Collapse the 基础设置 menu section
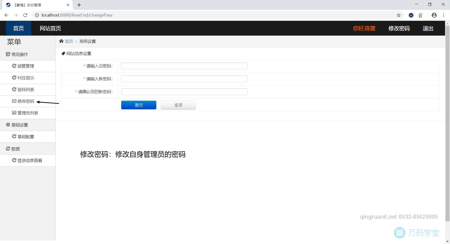The image size is (450, 244). coord(28,125)
